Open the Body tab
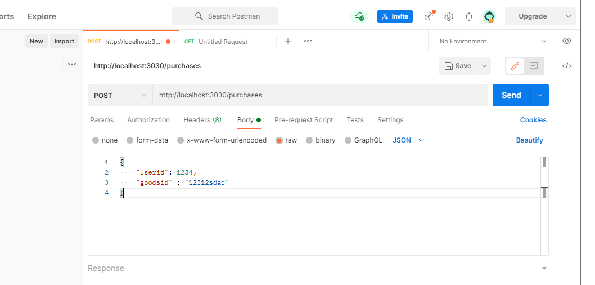The image size is (595, 285). 249,120
